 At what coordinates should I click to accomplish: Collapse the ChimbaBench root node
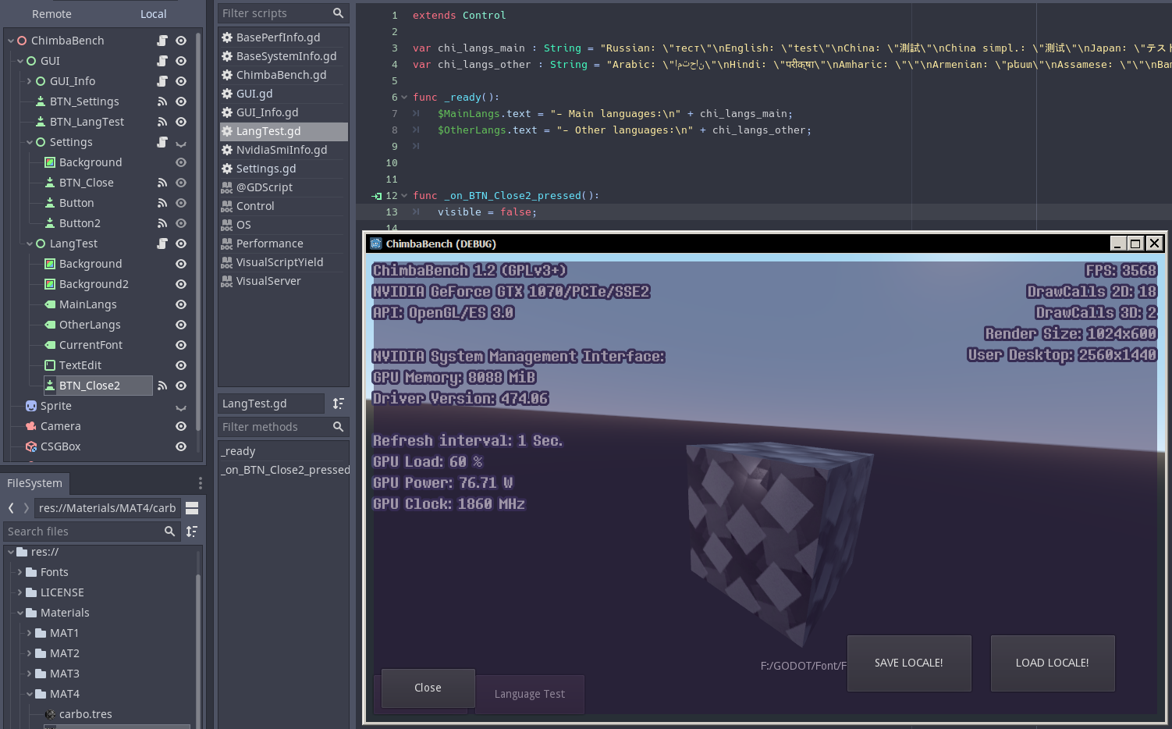point(11,41)
